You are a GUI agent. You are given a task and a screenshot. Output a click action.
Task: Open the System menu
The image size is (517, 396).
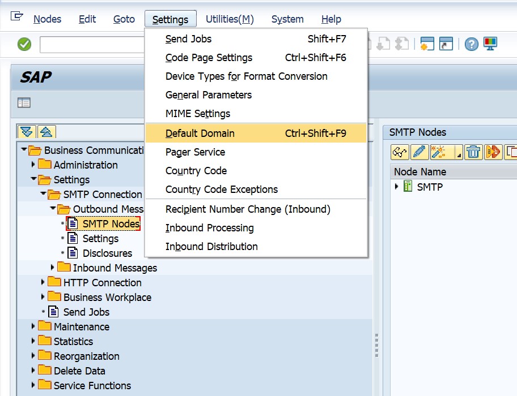287,19
